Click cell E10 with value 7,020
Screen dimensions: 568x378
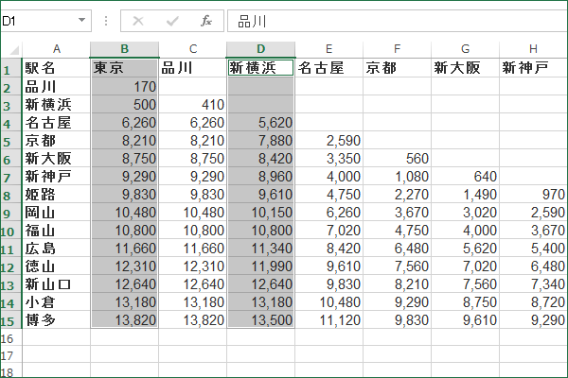[x=328, y=230]
